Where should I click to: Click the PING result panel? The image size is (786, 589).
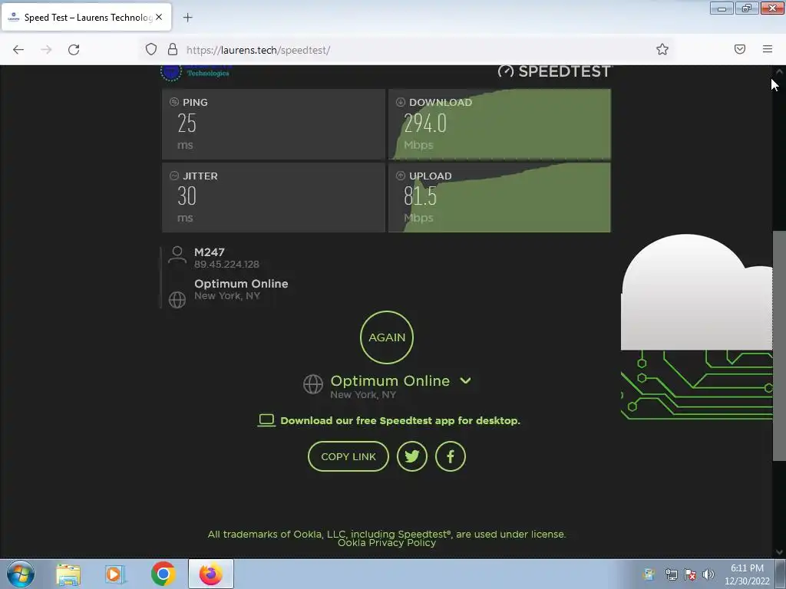(x=274, y=124)
